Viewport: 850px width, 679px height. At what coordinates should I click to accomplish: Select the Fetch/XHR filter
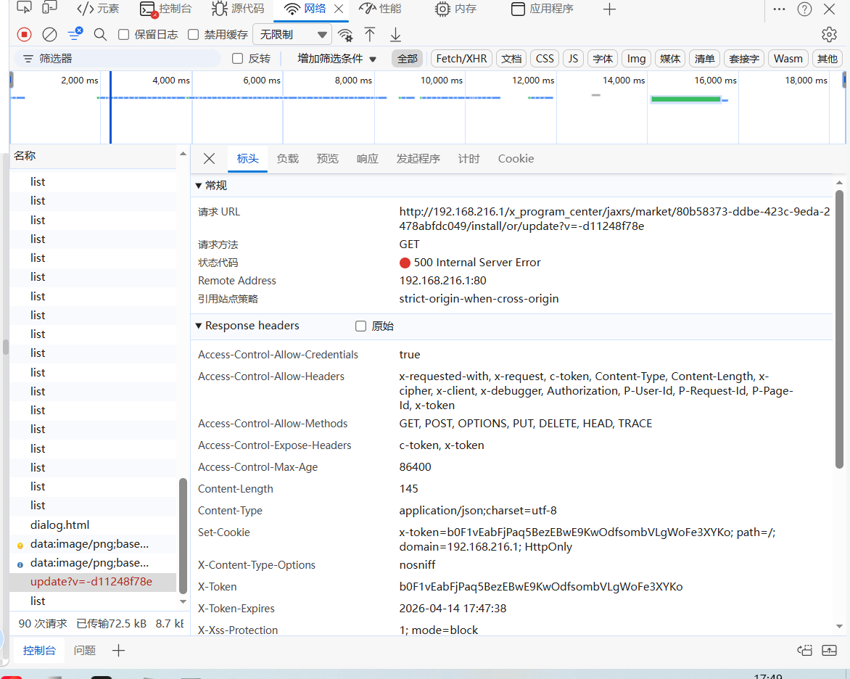click(x=461, y=58)
